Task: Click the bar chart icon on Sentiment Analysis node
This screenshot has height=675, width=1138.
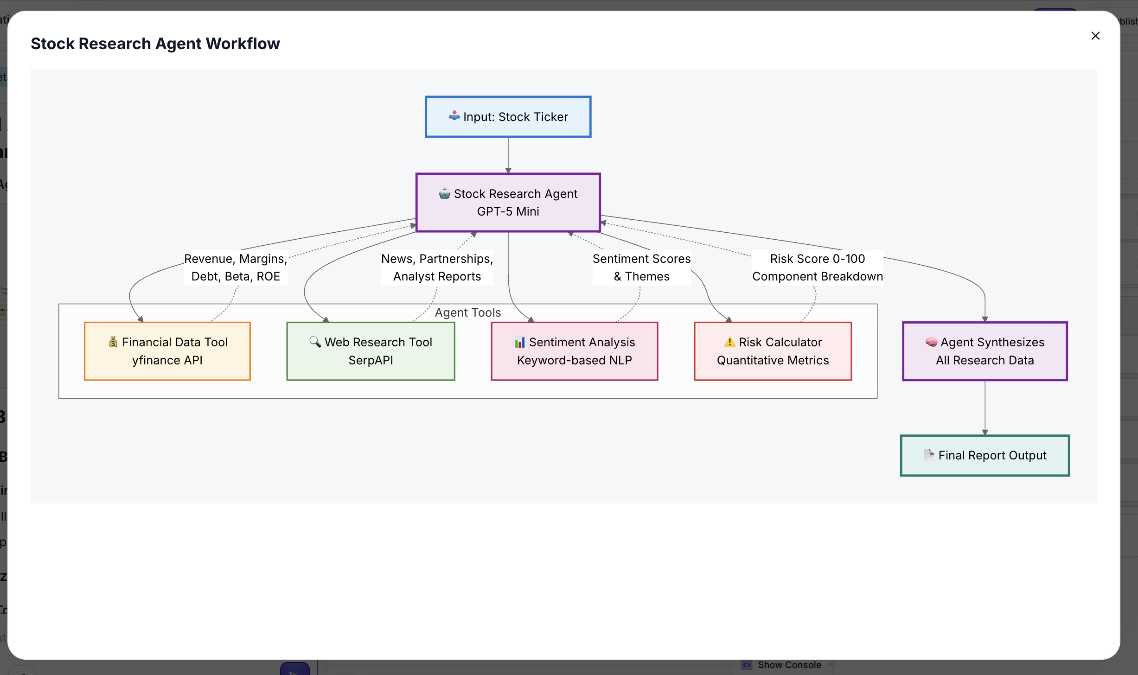Action: point(520,342)
